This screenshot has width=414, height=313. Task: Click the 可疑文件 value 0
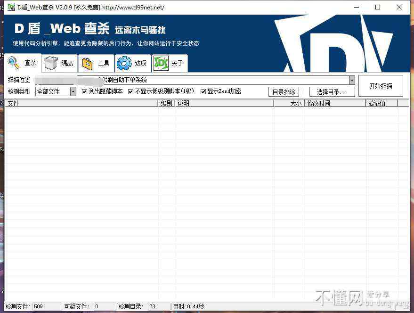pos(97,306)
